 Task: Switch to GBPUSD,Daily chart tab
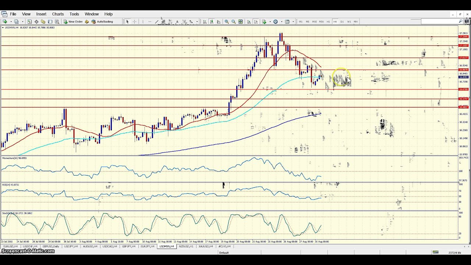[51, 246]
